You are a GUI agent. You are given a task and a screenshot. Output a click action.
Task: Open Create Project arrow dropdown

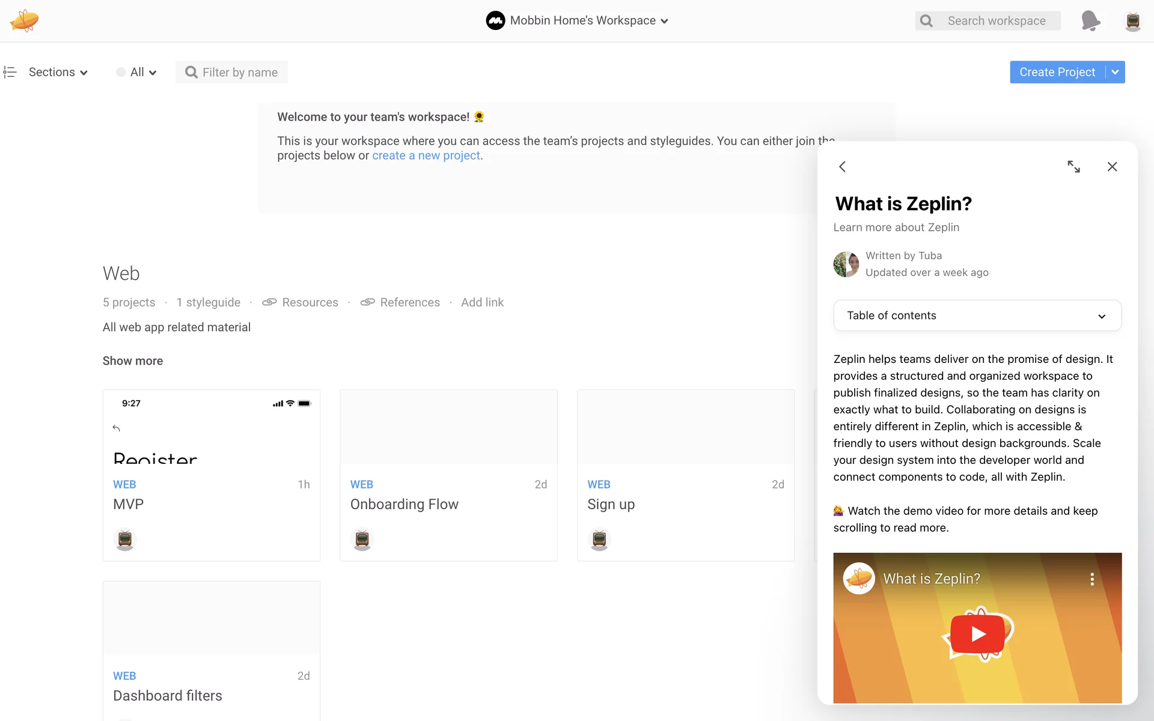click(1116, 72)
